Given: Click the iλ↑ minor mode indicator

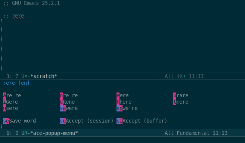Looking at the screenshot, I should tap(181, 76).
